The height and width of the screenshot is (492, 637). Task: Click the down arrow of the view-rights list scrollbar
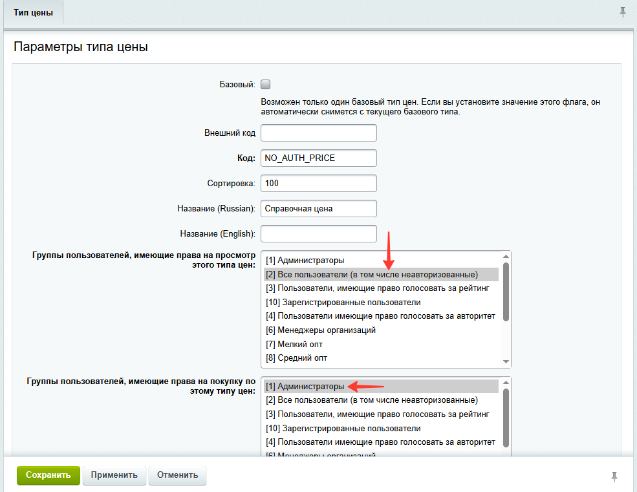point(506,361)
